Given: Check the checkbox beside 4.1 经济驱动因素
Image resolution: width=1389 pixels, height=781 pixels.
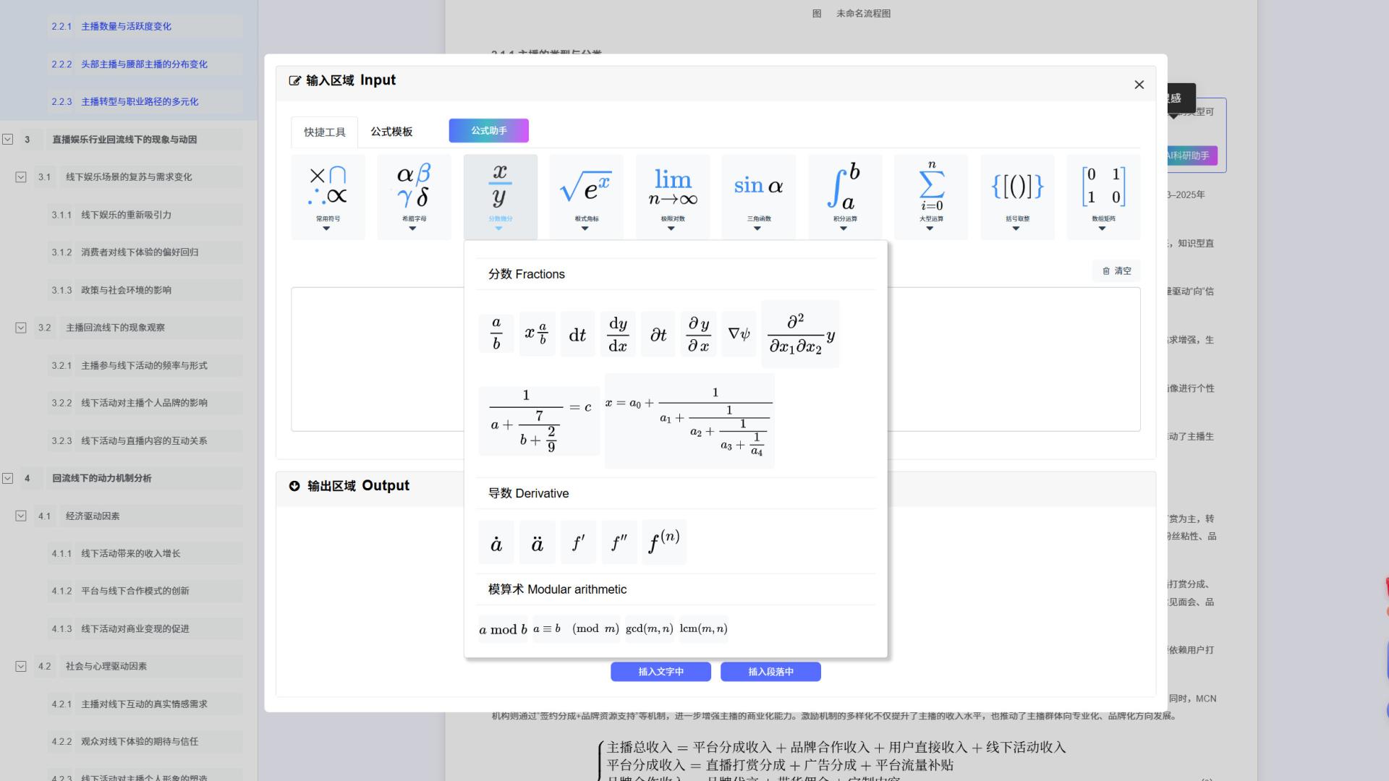Looking at the screenshot, I should (20, 516).
